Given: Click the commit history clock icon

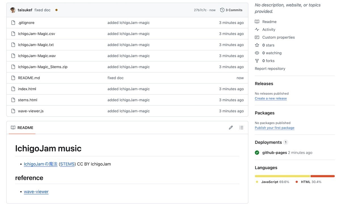Looking at the screenshot, I should coord(222,10).
